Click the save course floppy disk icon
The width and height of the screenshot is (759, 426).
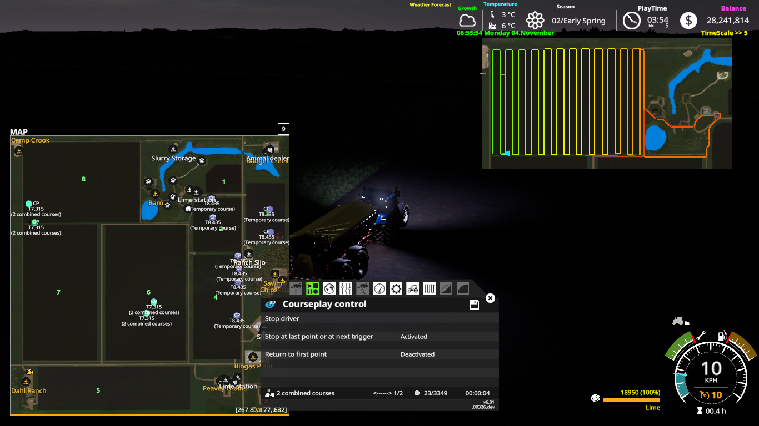tap(473, 304)
